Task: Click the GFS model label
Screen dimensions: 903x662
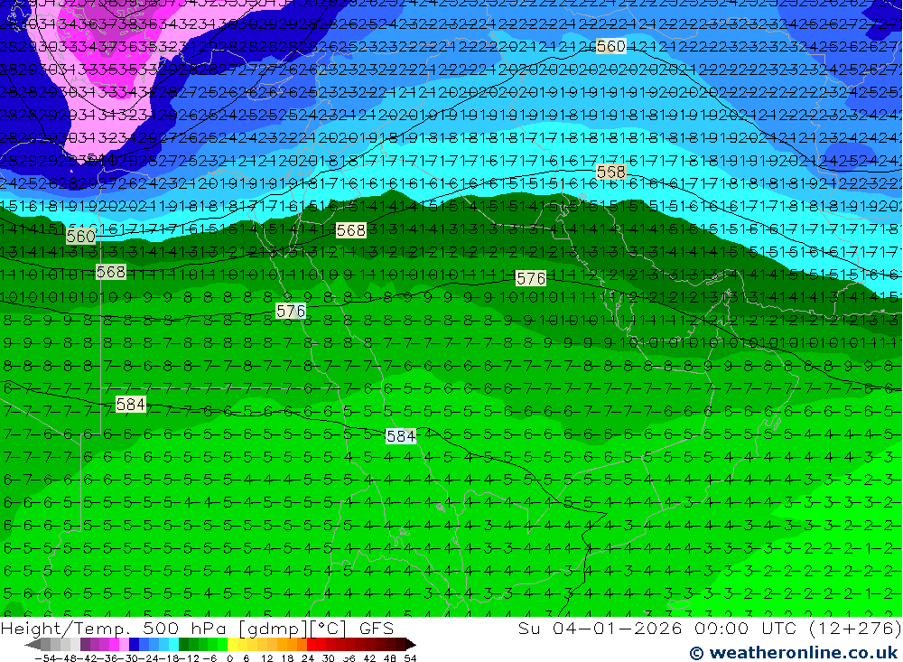Action: [377, 629]
